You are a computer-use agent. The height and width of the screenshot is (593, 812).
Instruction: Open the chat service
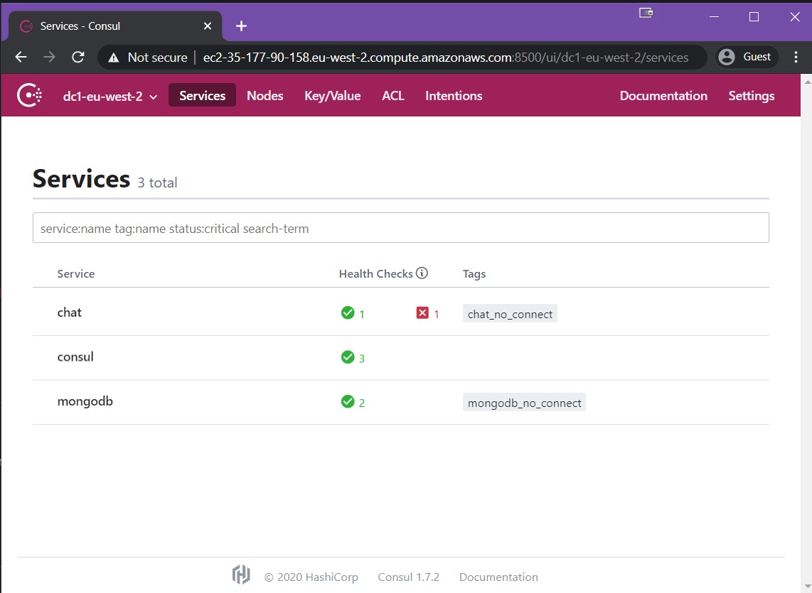click(x=70, y=312)
